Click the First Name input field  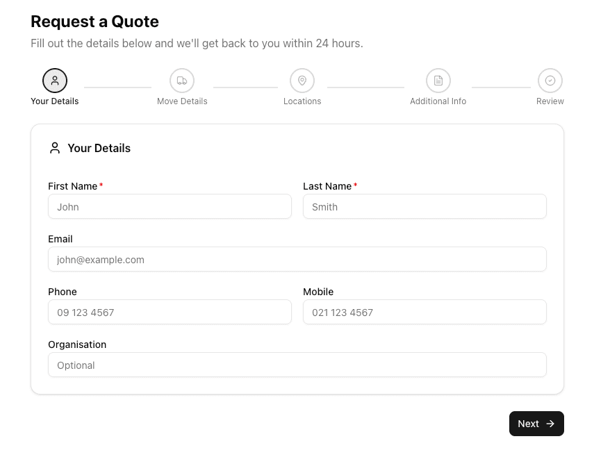click(x=170, y=206)
